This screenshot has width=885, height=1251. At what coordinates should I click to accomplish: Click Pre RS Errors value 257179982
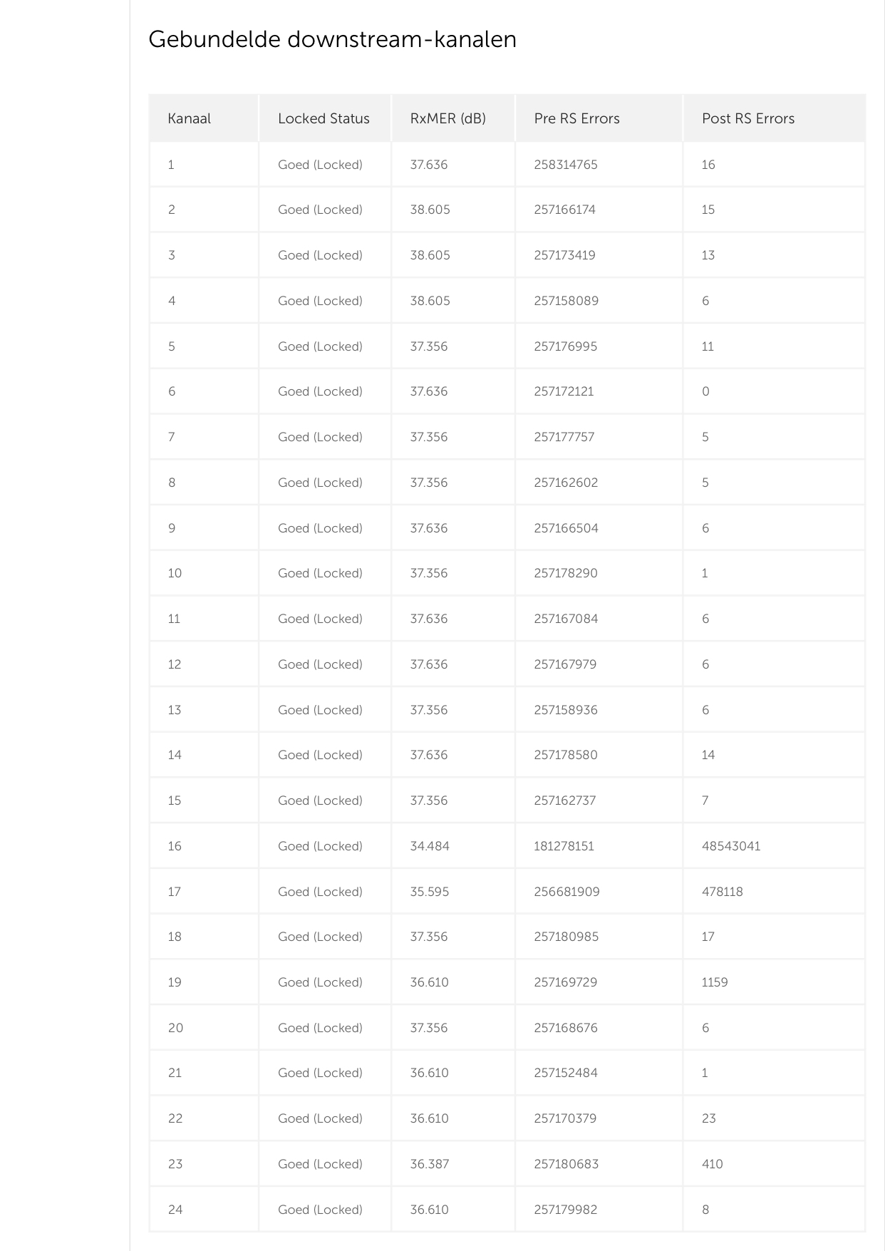tap(565, 1210)
